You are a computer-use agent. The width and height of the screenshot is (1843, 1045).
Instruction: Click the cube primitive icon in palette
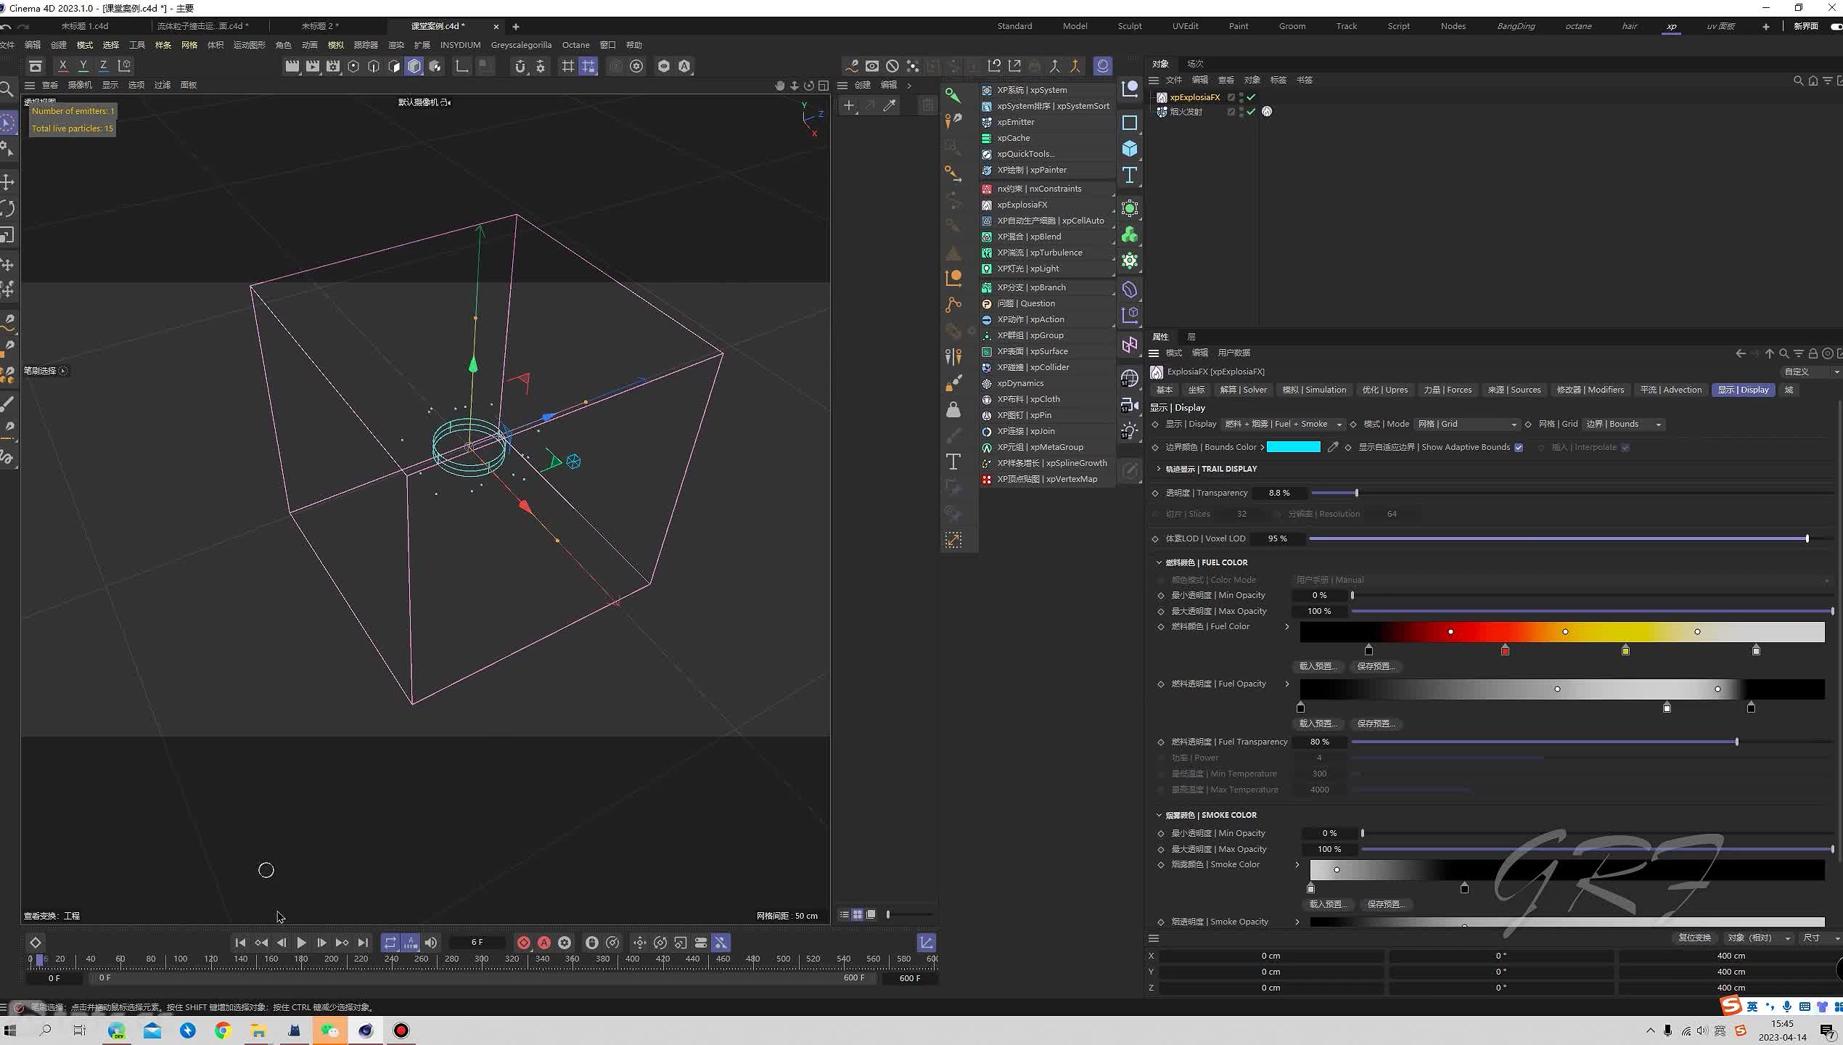[1130, 149]
